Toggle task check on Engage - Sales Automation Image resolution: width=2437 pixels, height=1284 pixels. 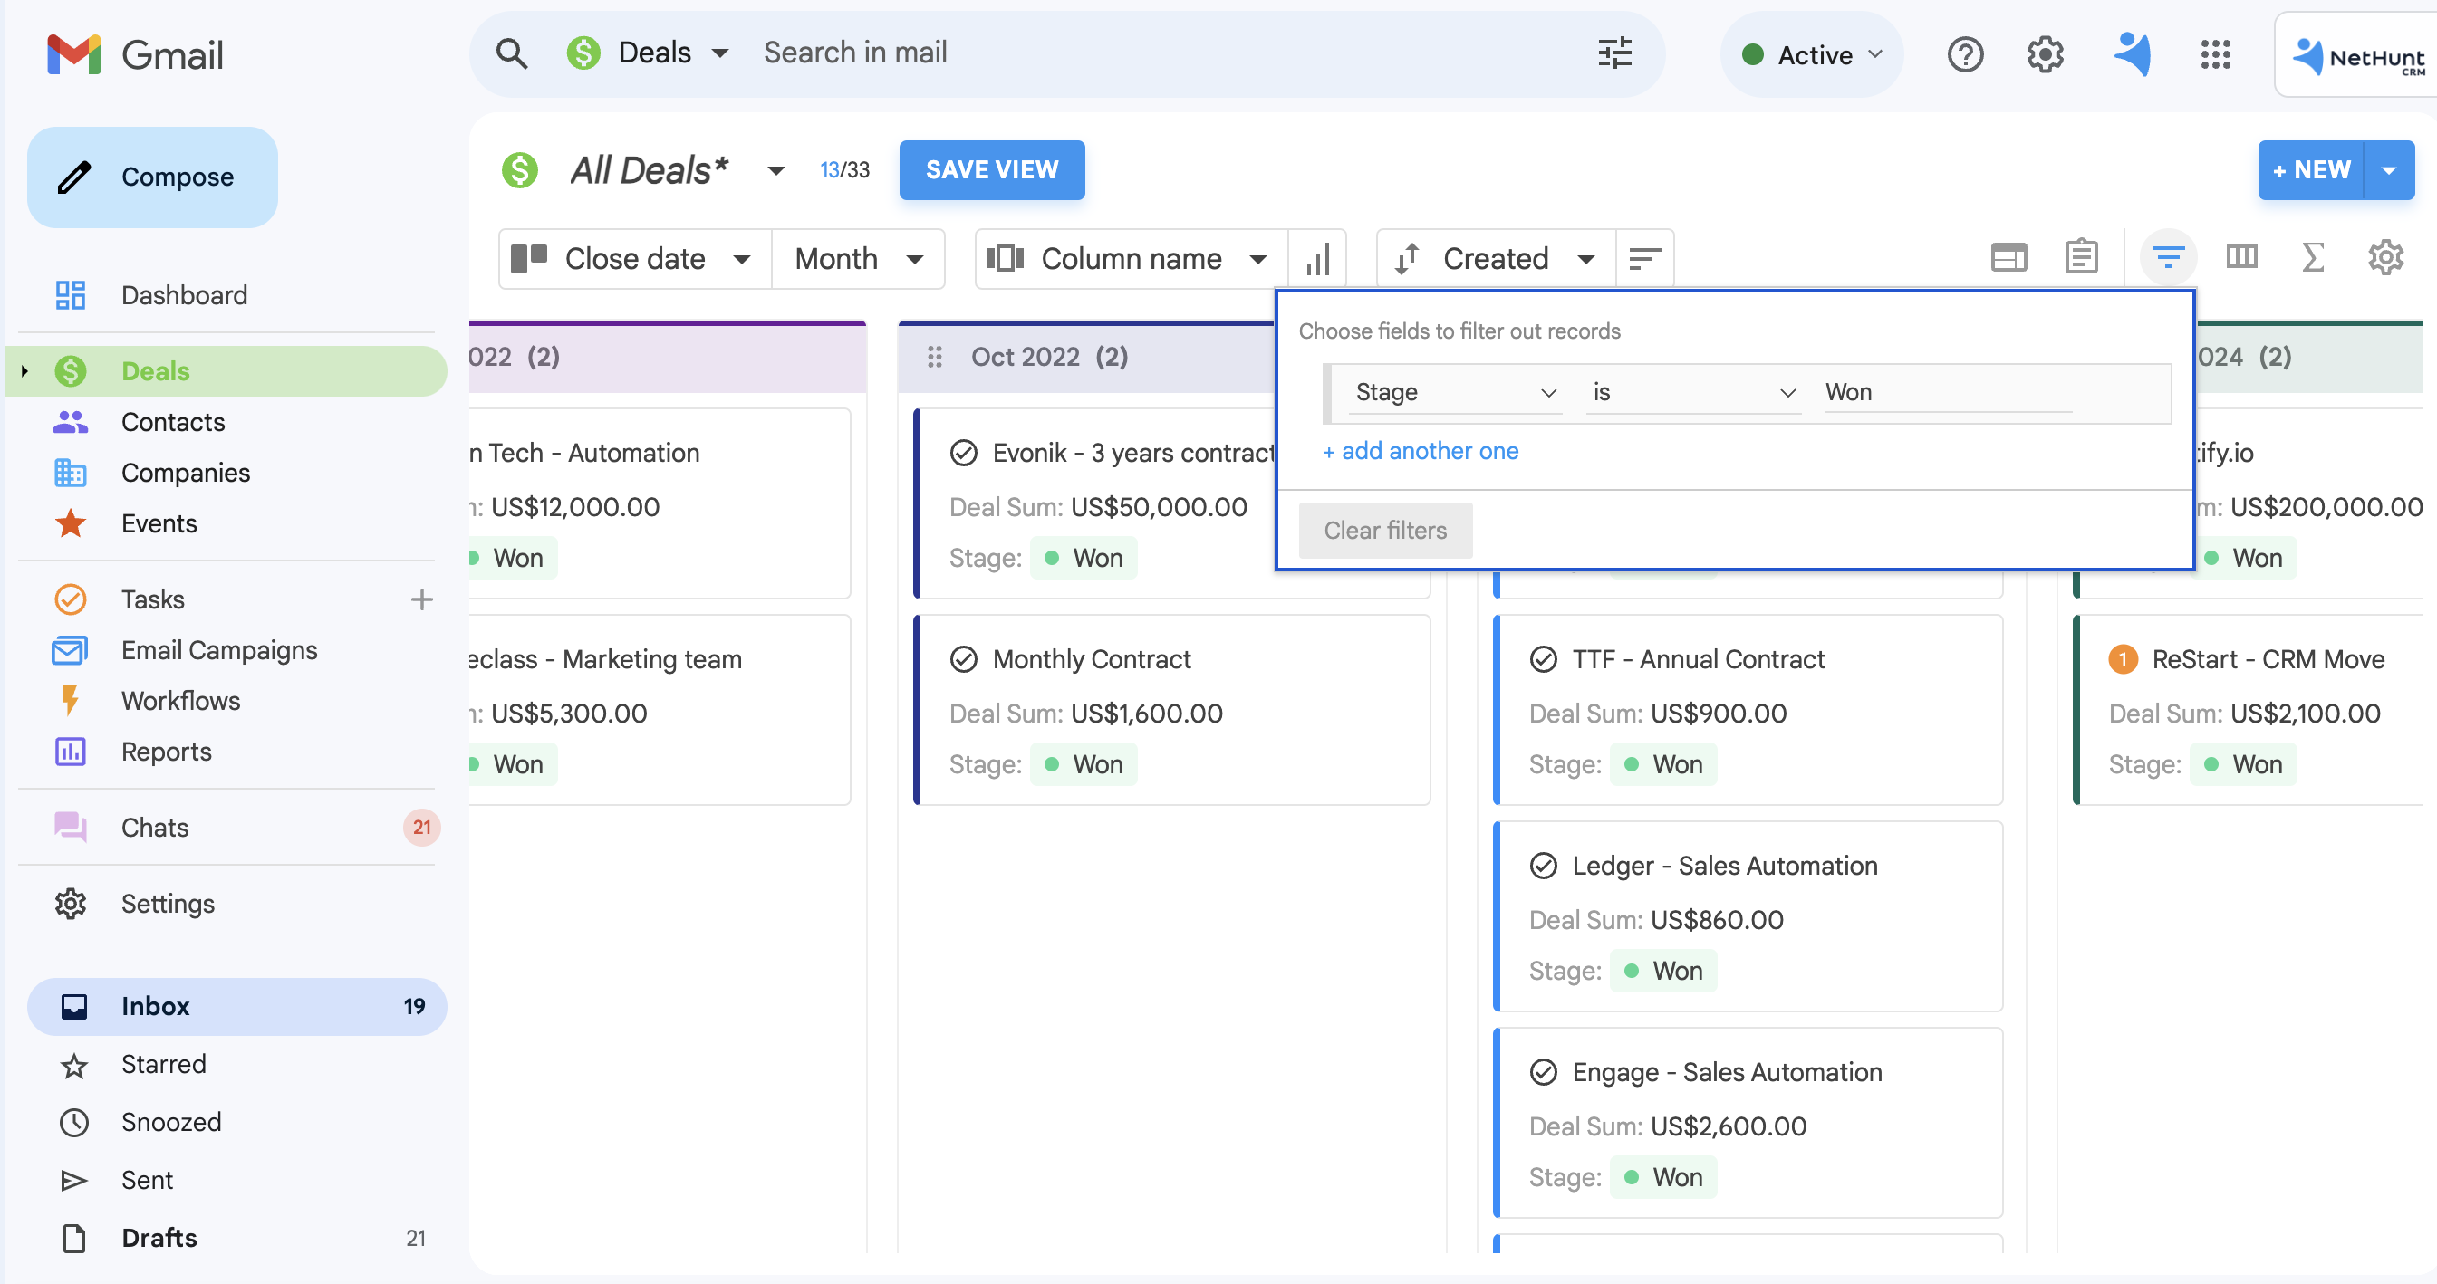point(1543,1071)
